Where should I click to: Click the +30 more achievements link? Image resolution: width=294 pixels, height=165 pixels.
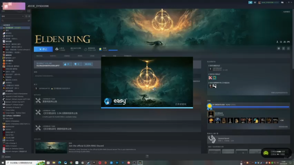coord(282,120)
